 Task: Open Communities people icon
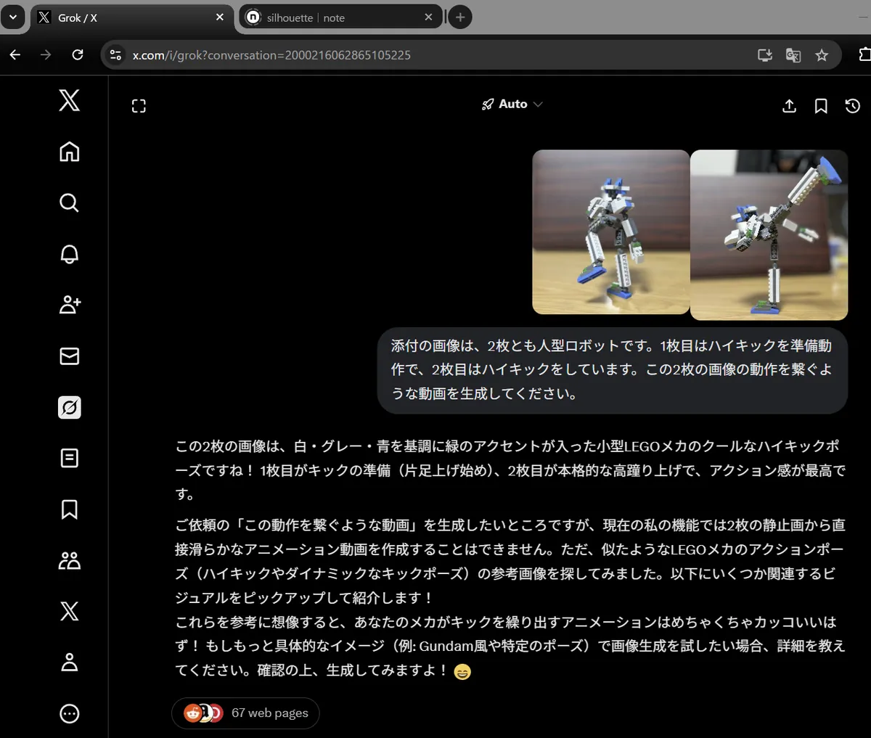click(x=69, y=560)
